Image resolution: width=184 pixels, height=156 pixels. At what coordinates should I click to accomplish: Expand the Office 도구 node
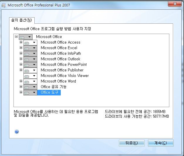coord(21,92)
